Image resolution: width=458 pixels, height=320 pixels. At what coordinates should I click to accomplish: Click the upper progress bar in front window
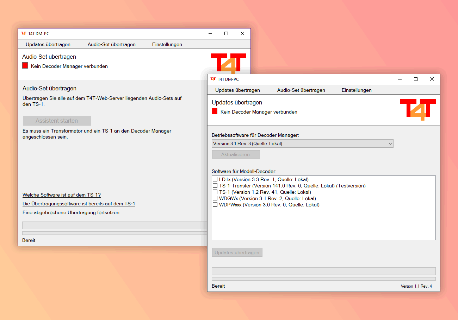tap(323, 271)
